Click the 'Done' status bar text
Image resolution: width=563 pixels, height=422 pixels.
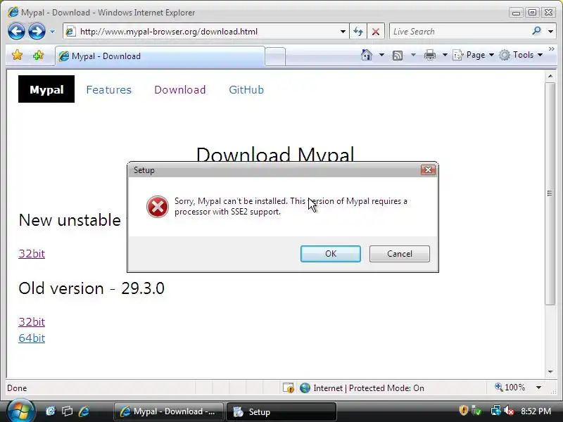17,388
